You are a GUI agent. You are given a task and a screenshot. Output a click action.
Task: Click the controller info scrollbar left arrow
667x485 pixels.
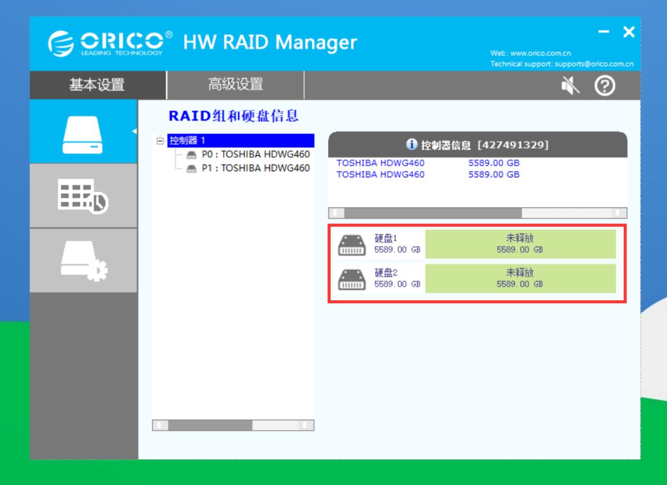click(x=336, y=213)
